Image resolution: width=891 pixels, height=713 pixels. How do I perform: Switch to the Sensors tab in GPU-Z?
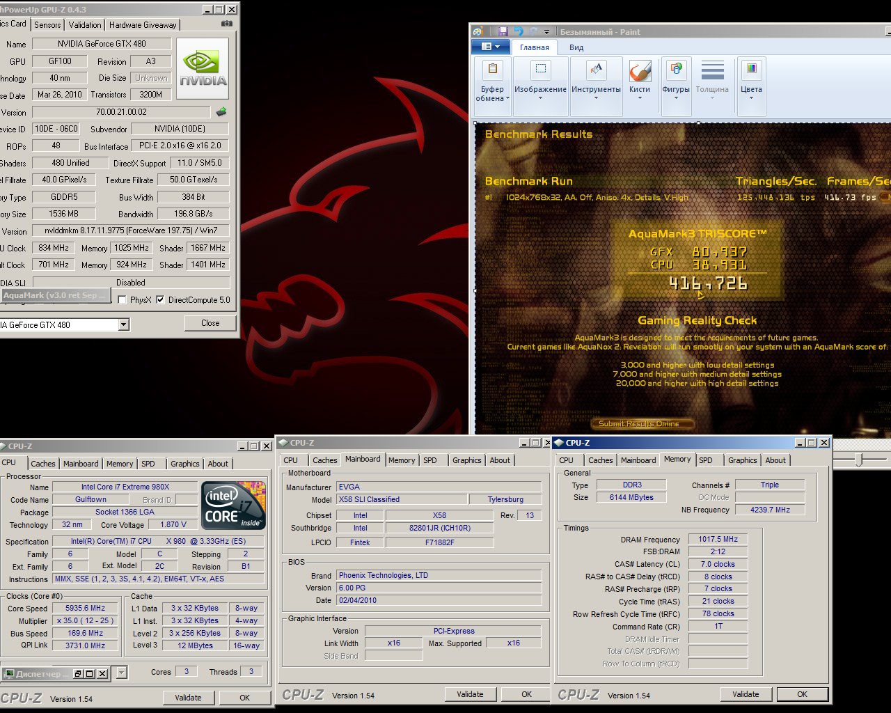pyautogui.click(x=47, y=24)
